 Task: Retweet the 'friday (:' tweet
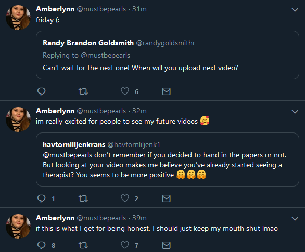[83, 91]
